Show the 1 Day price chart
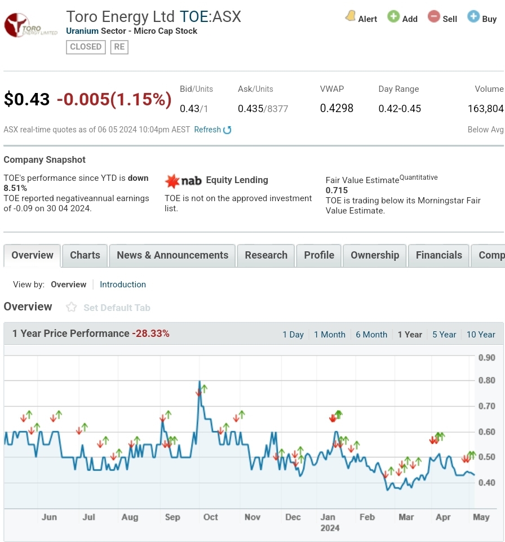This screenshot has height=542, width=505. tap(293, 335)
